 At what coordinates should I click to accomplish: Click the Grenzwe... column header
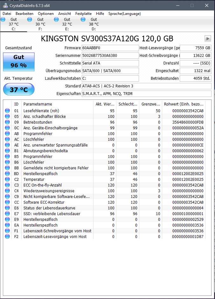[x=151, y=104]
